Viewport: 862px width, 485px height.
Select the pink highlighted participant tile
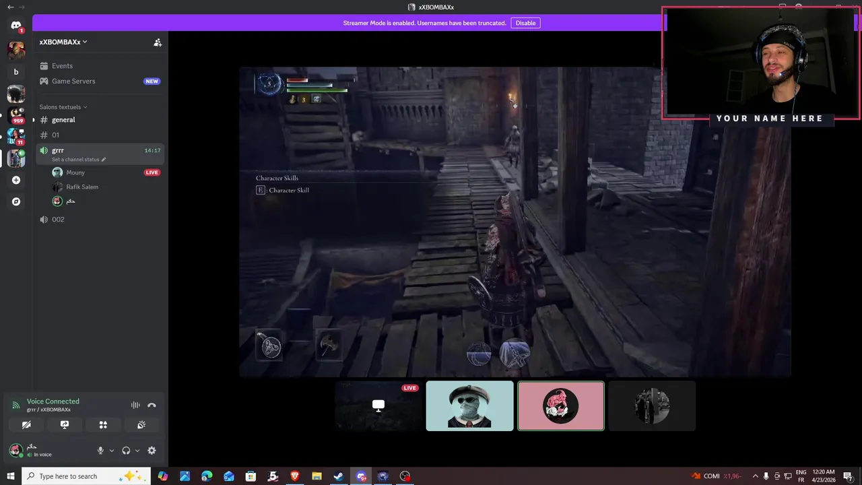560,406
